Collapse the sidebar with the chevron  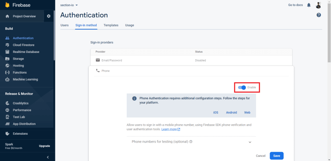[x=48, y=157]
